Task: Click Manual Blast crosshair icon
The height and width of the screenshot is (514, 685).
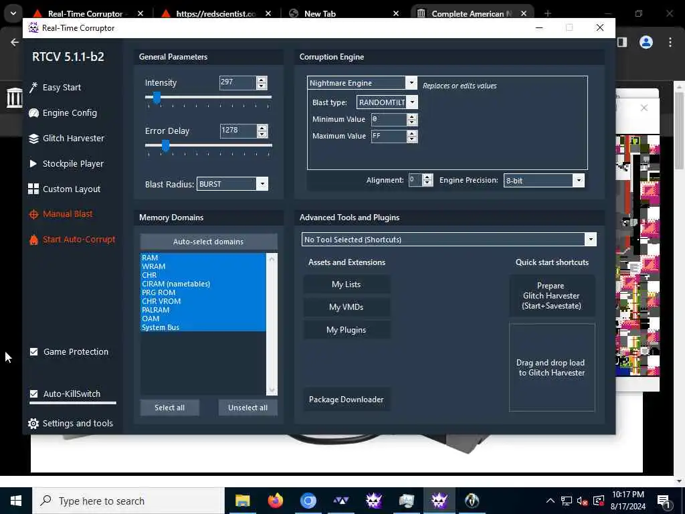Action: [x=33, y=214]
